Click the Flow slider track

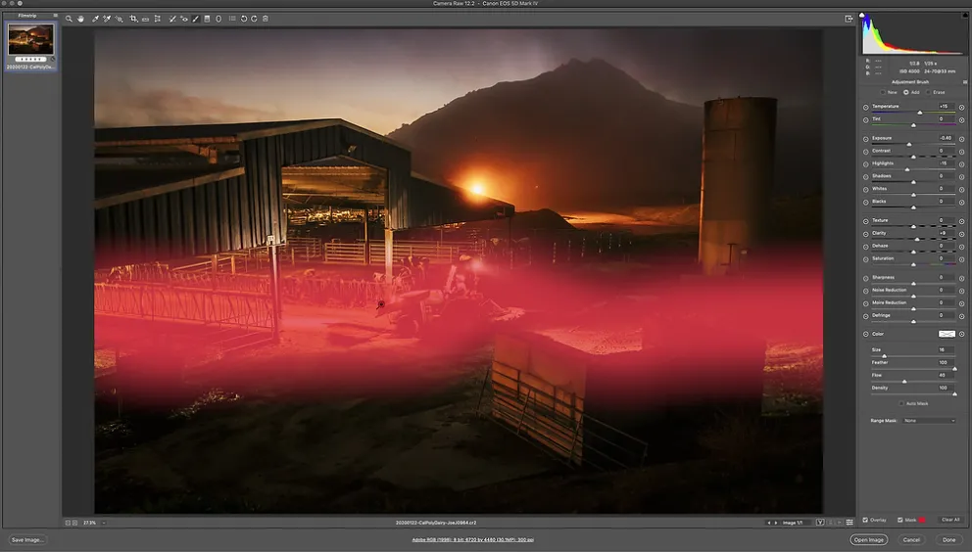tap(912, 382)
